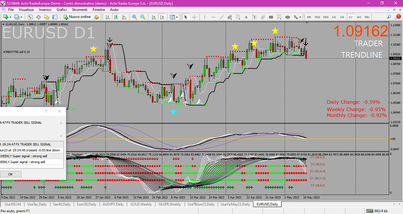Open the Visualizza menu

pos(26,10)
